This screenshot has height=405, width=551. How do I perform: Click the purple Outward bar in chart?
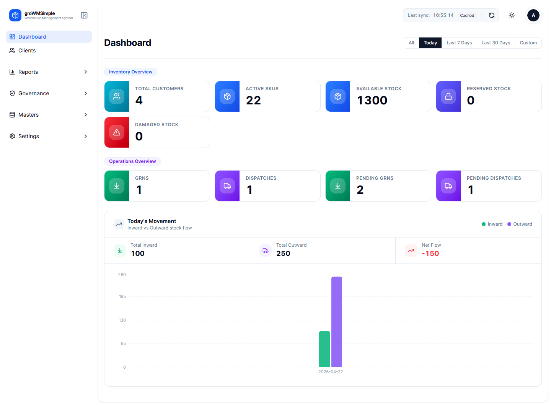coord(336,321)
